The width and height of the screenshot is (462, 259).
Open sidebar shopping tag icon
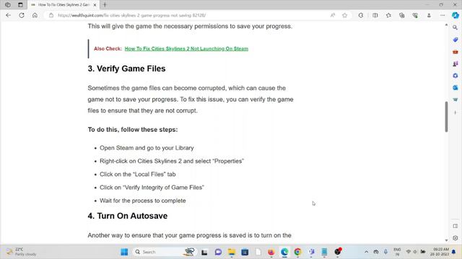click(456, 40)
